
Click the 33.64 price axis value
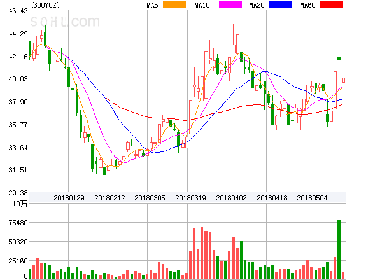tap(18, 148)
